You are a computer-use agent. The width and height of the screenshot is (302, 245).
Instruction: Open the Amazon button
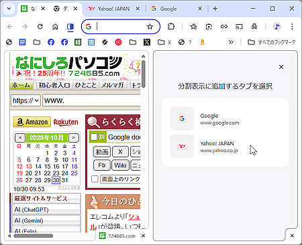pos(32,122)
